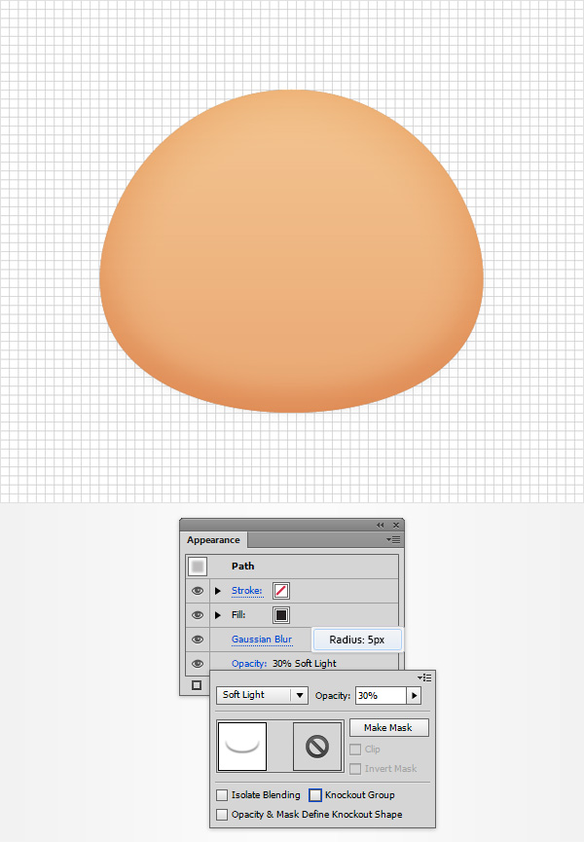Hide the Stroke attribute with eye icon
Screen dimensions: 584x842
(x=198, y=591)
